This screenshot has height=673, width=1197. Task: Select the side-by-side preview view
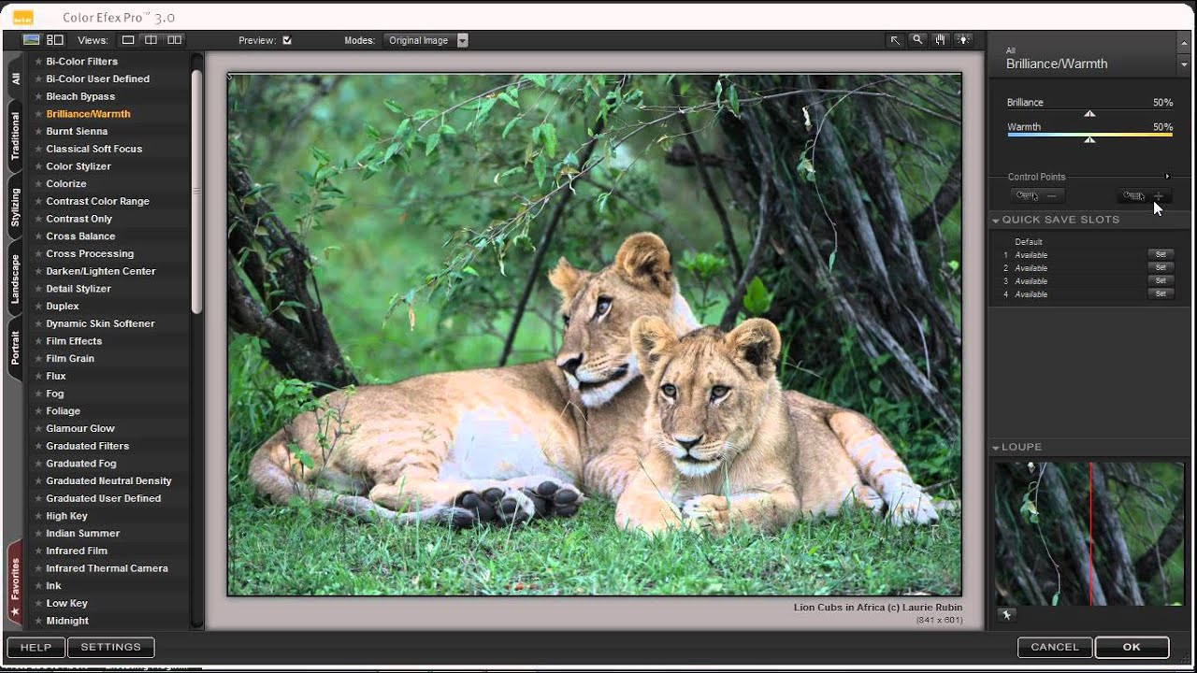174,40
